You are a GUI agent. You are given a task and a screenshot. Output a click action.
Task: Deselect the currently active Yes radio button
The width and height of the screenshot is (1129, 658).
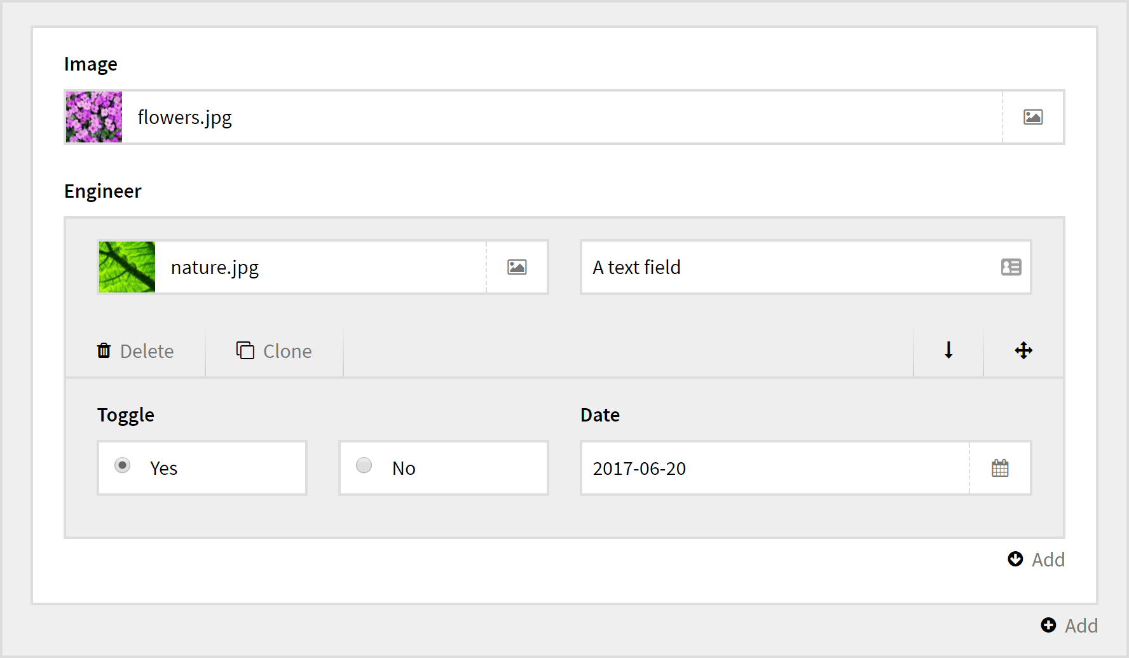[122, 465]
